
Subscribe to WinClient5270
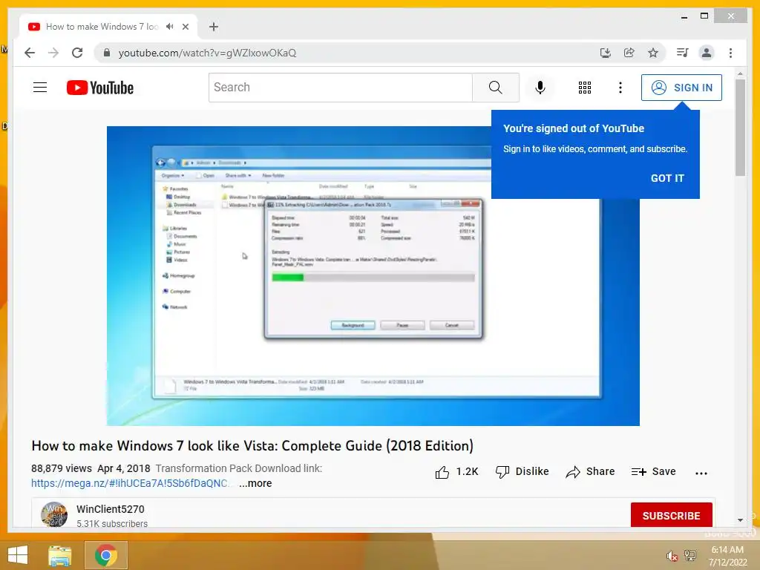click(671, 515)
